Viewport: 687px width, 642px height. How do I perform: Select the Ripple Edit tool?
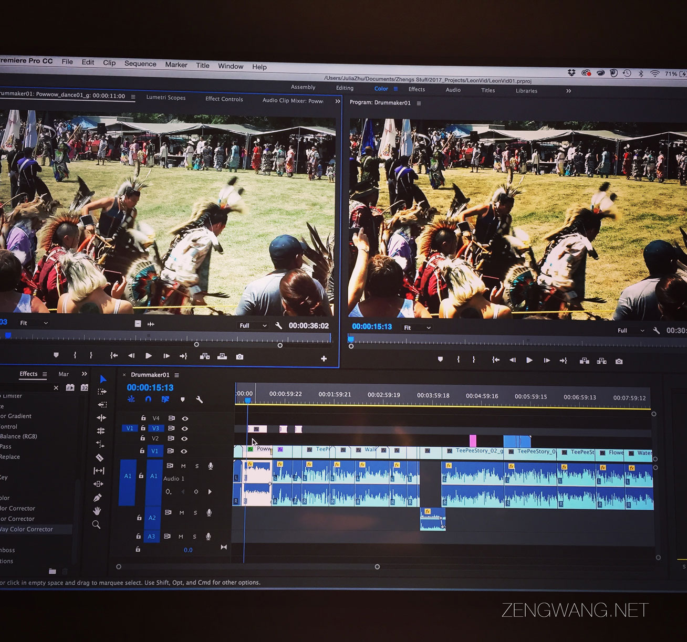(x=102, y=418)
